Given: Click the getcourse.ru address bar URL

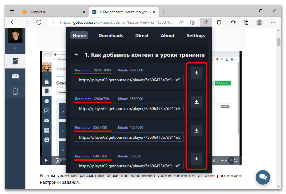Looking at the screenshot, I should 116,22.
